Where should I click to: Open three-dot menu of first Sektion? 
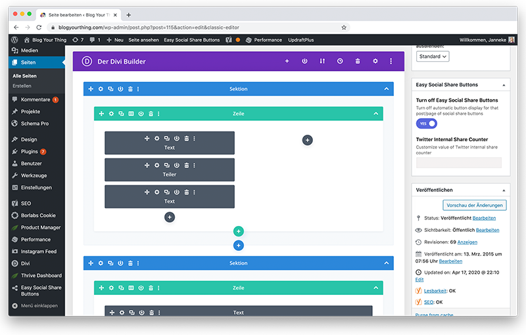pyautogui.click(x=138, y=89)
